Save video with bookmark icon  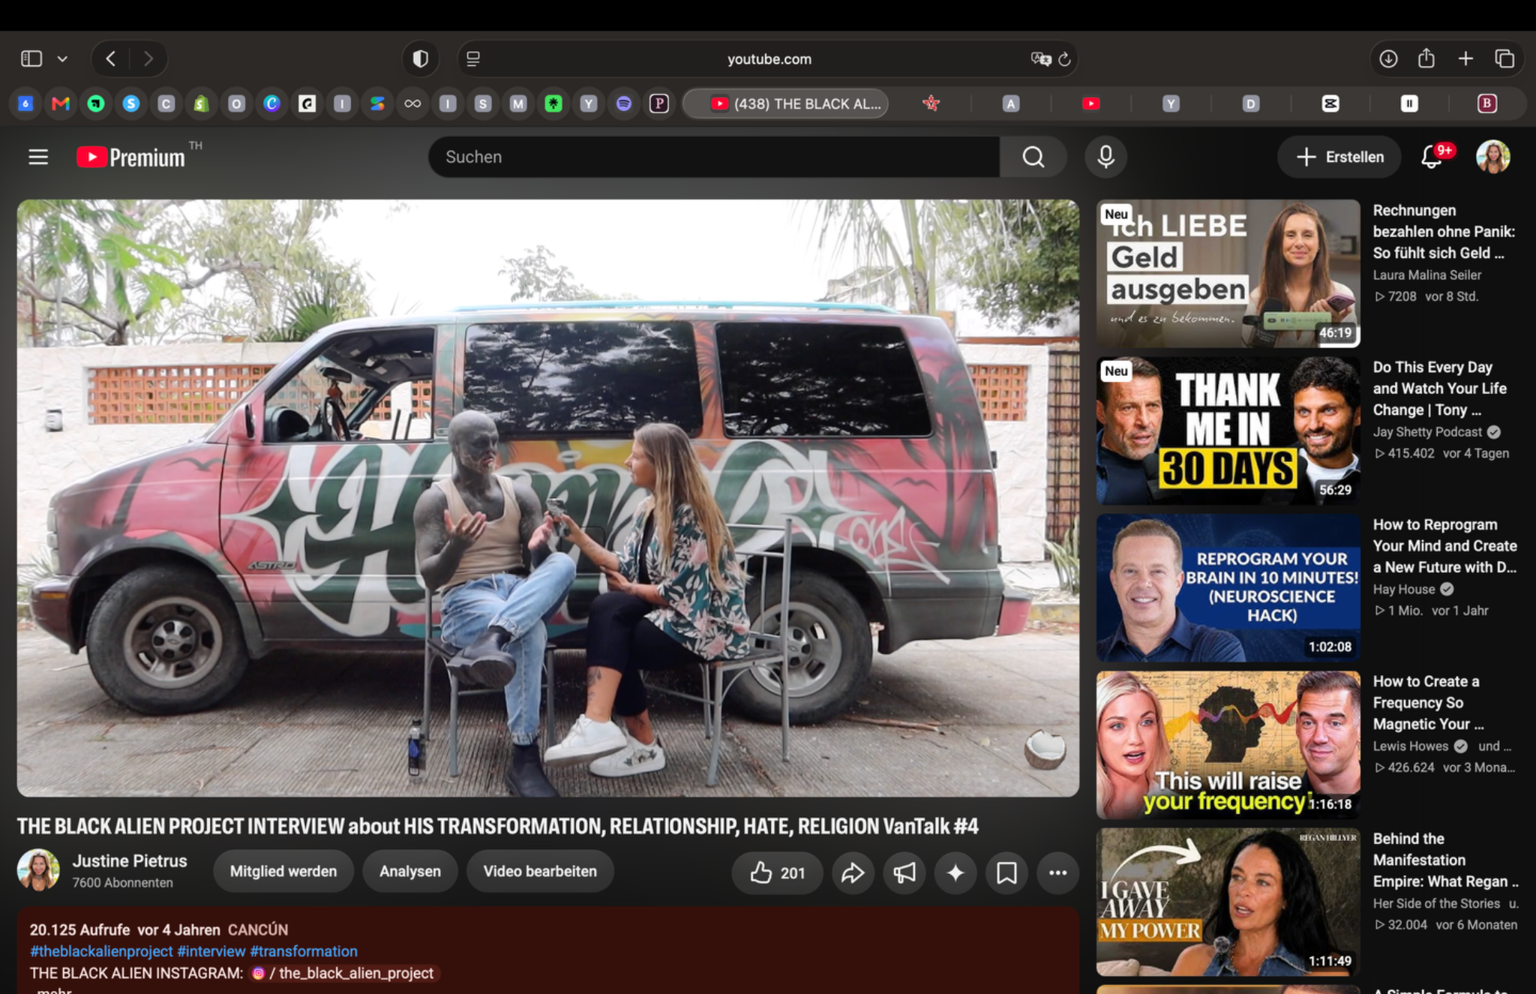click(x=1006, y=872)
